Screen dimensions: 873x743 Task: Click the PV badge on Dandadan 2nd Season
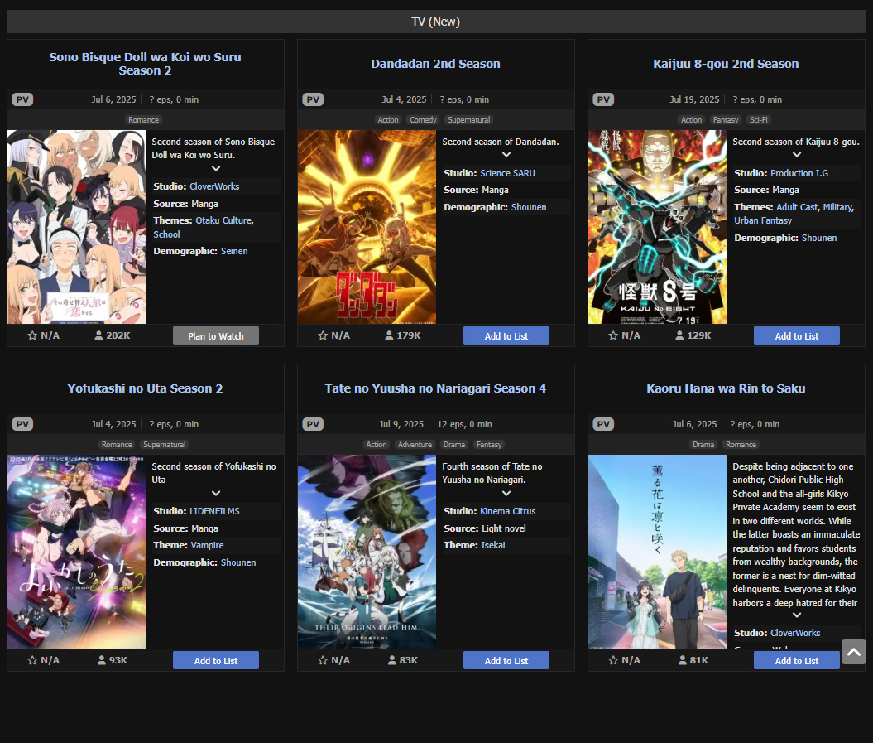pos(313,99)
